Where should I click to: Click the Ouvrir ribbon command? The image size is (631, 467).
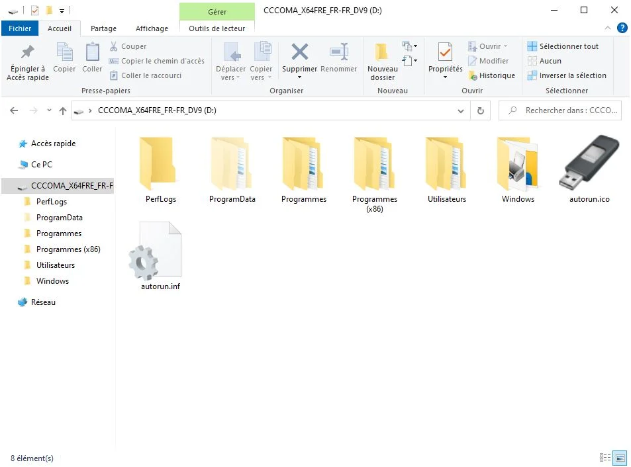point(488,46)
